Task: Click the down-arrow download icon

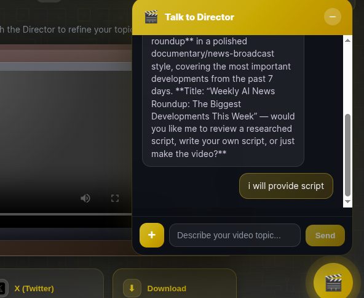Action: 132,288
